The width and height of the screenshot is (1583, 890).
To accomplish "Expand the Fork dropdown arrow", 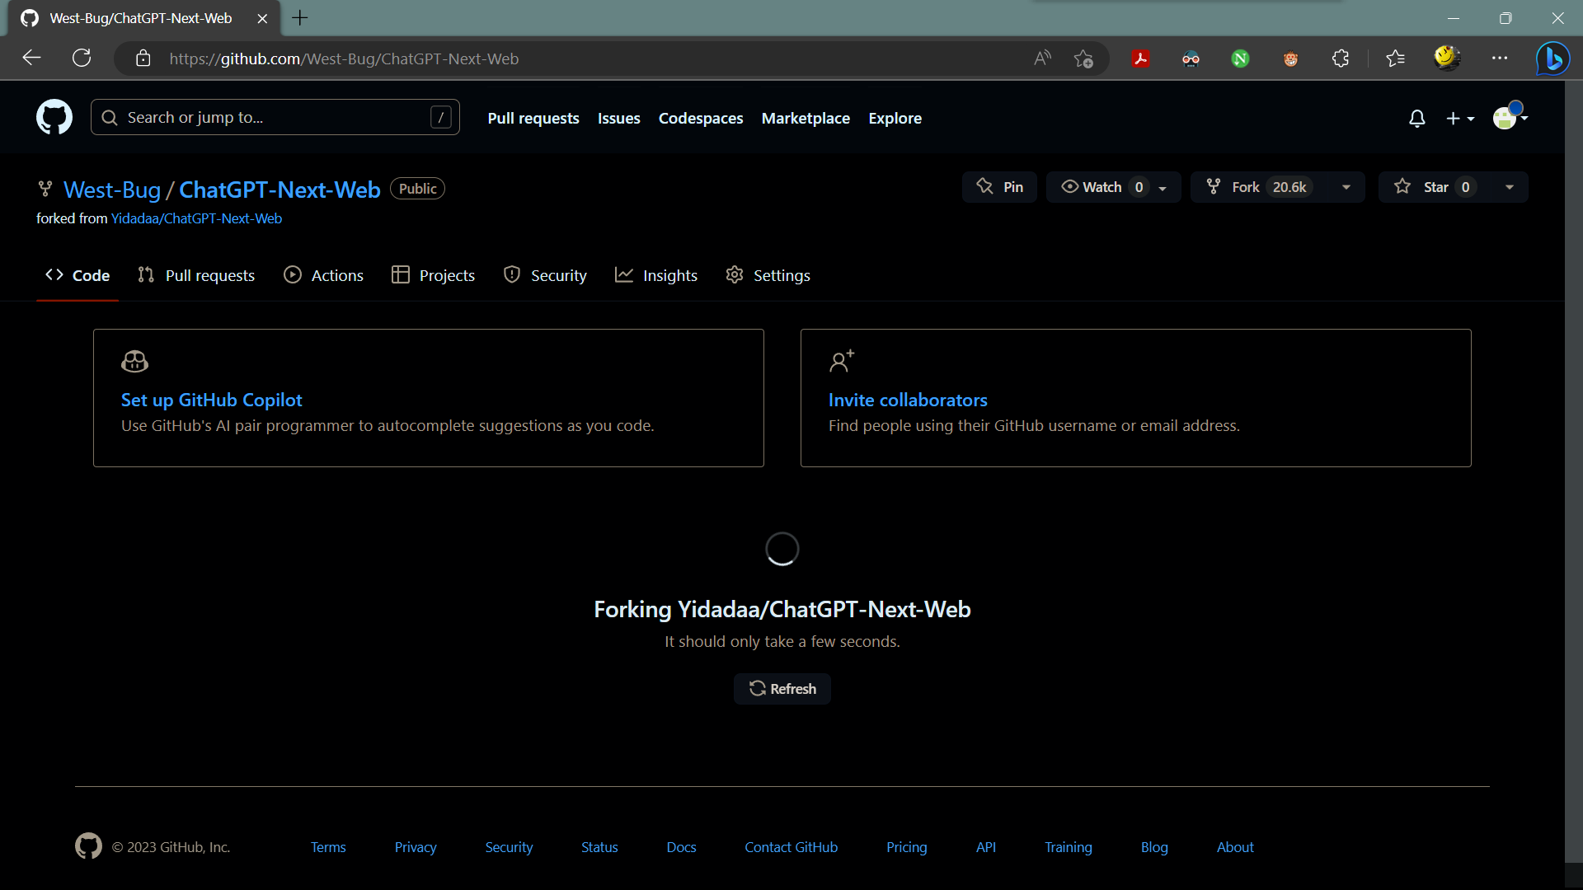I will pyautogui.click(x=1346, y=187).
